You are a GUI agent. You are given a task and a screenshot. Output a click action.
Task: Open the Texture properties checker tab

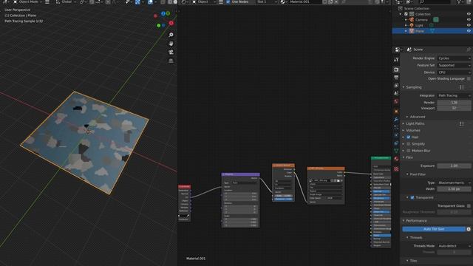pos(396,169)
